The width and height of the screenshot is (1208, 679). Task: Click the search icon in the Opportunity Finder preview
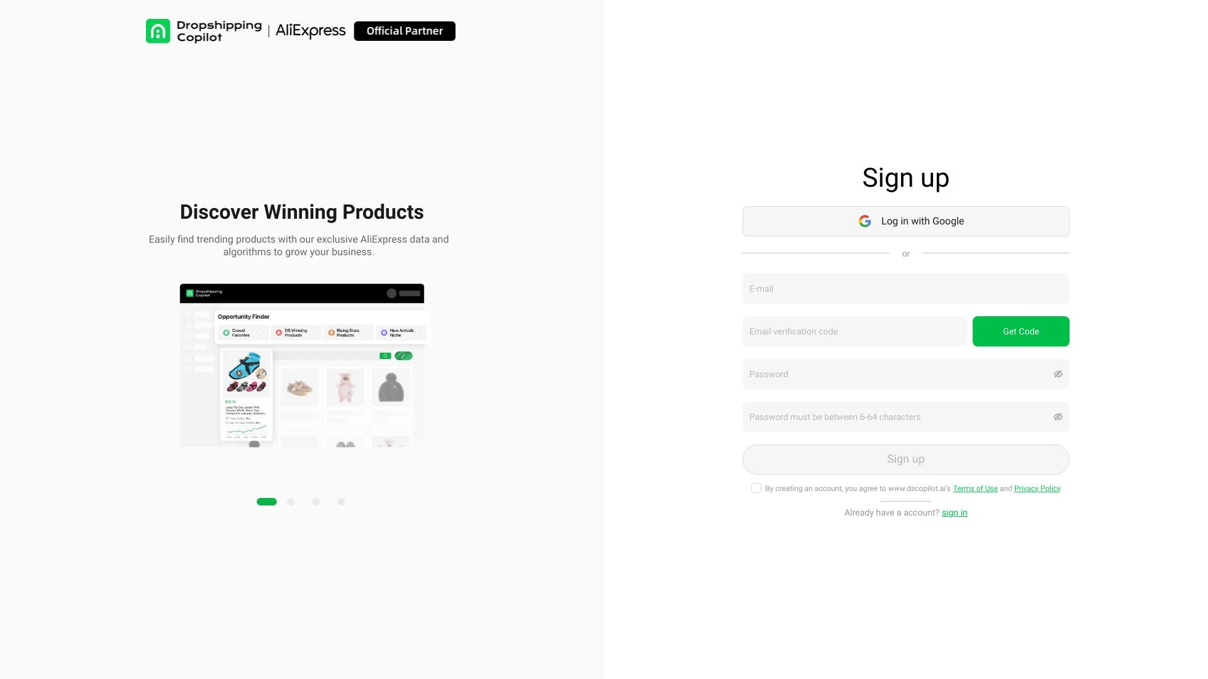(x=385, y=356)
